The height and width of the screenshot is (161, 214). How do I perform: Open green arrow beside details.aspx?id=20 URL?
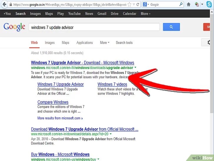pyautogui.click(x=111, y=134)
